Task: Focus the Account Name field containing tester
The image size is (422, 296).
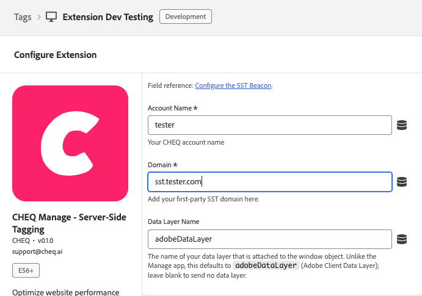Action: 270,125
